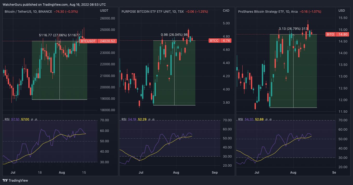Select 13.50 on the ProShares price axis
This screenshot has width=353, height=185.
343,65
